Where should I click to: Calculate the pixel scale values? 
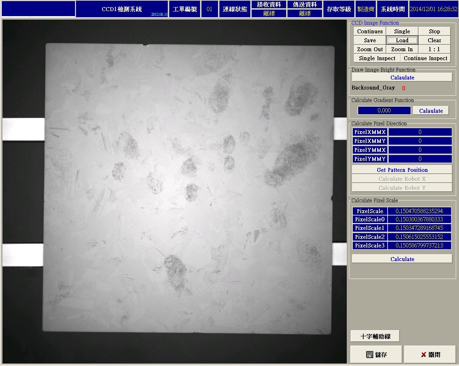click(402, 259)
